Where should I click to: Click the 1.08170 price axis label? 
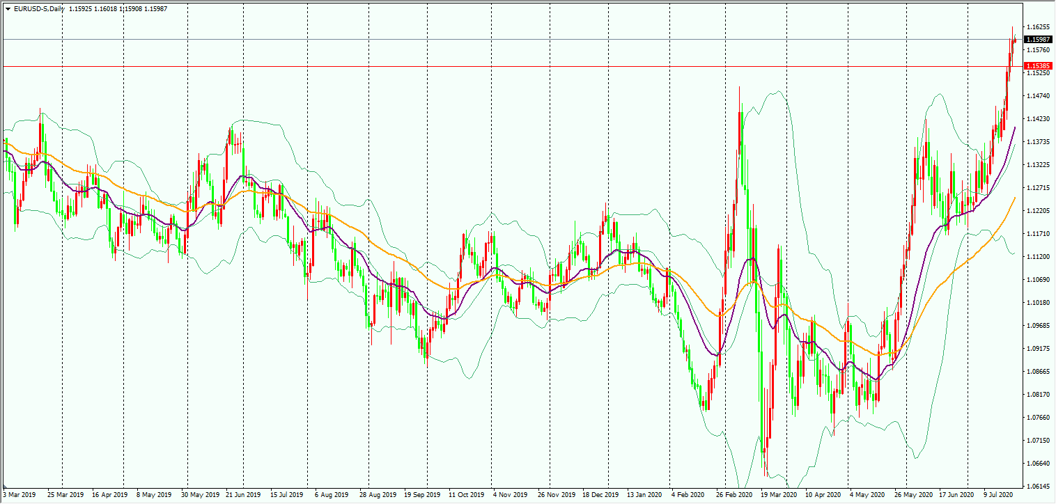[x=1039, y=395]
